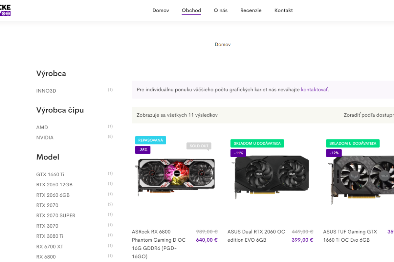Viewport: 394px width, 262px height.
Task: Click the crossed-out 989,00 € price
Action: click(207, 232)
